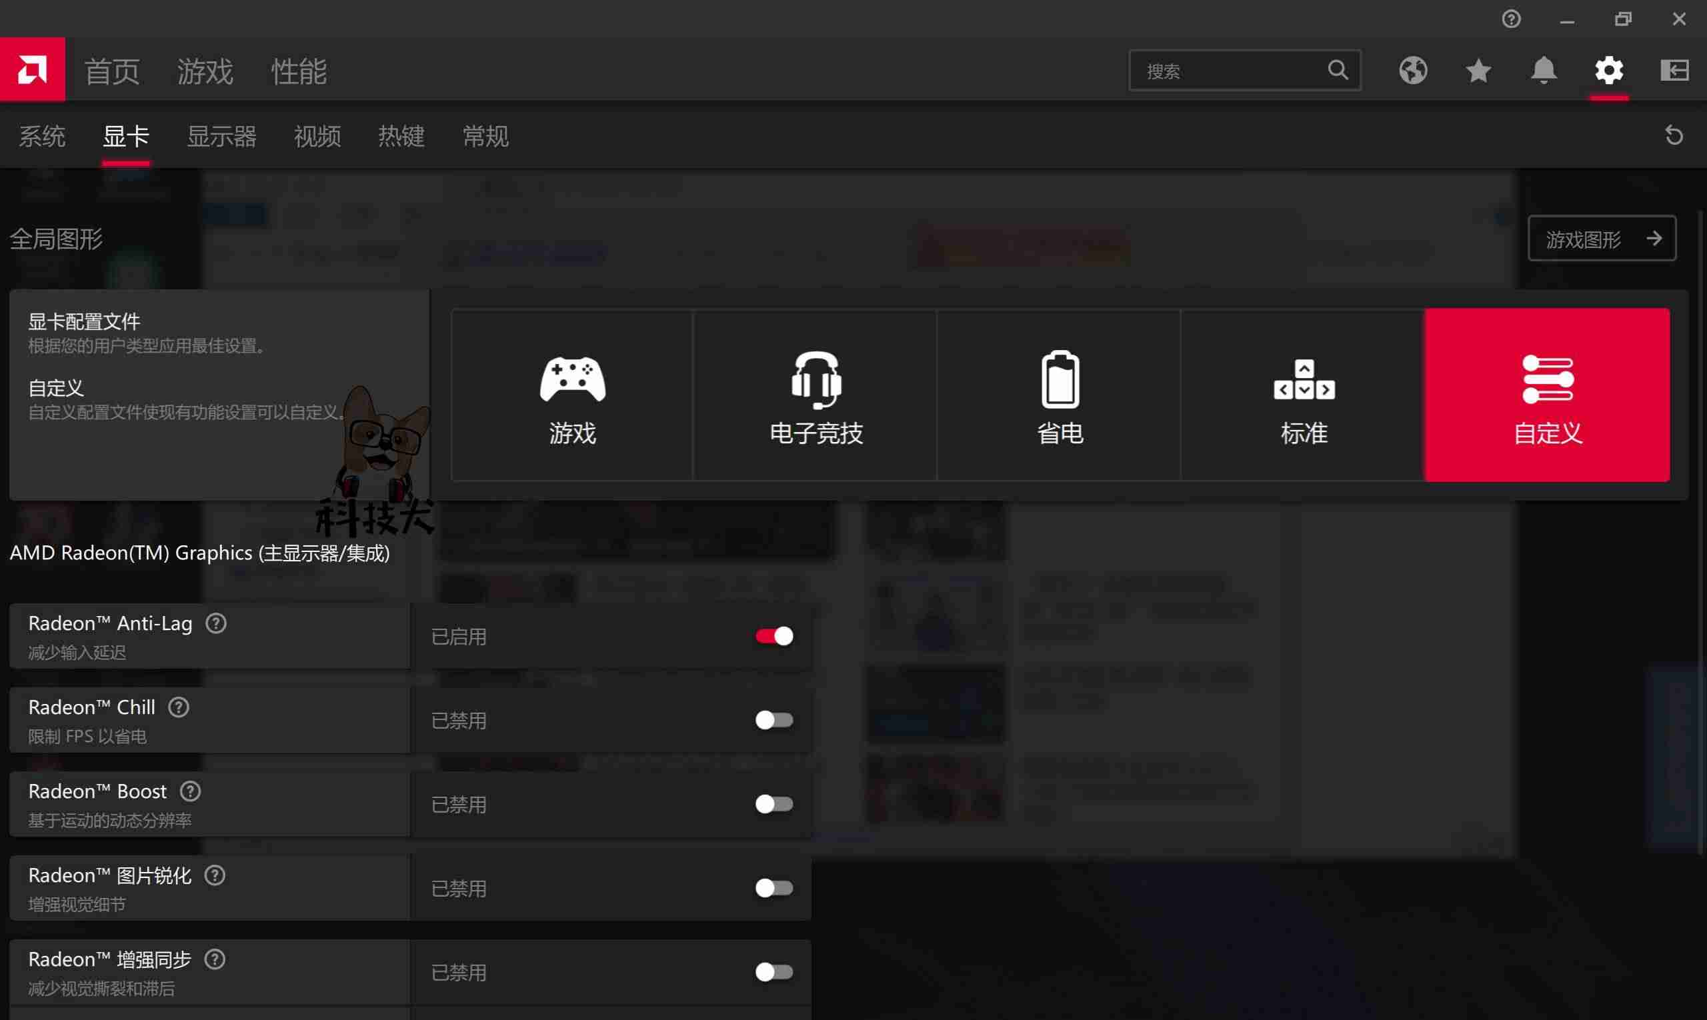
Task: Click the AMD Radeon(TM) Graphics device label
Action: click(x=199, y=553)
